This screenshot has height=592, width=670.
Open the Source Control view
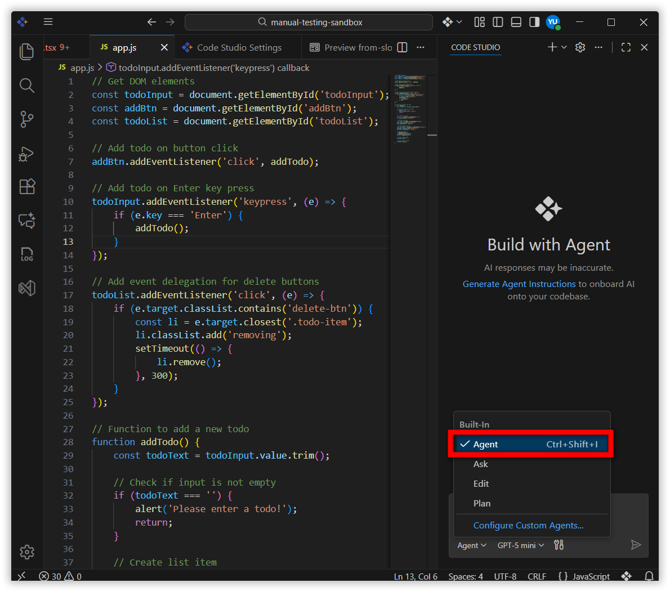tap(26, 119)
